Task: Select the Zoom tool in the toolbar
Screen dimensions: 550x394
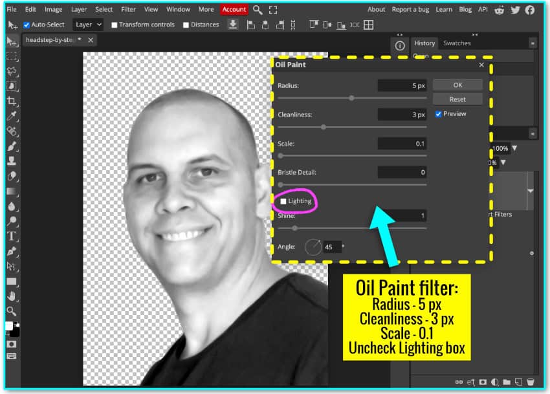Action: point(12,311)
